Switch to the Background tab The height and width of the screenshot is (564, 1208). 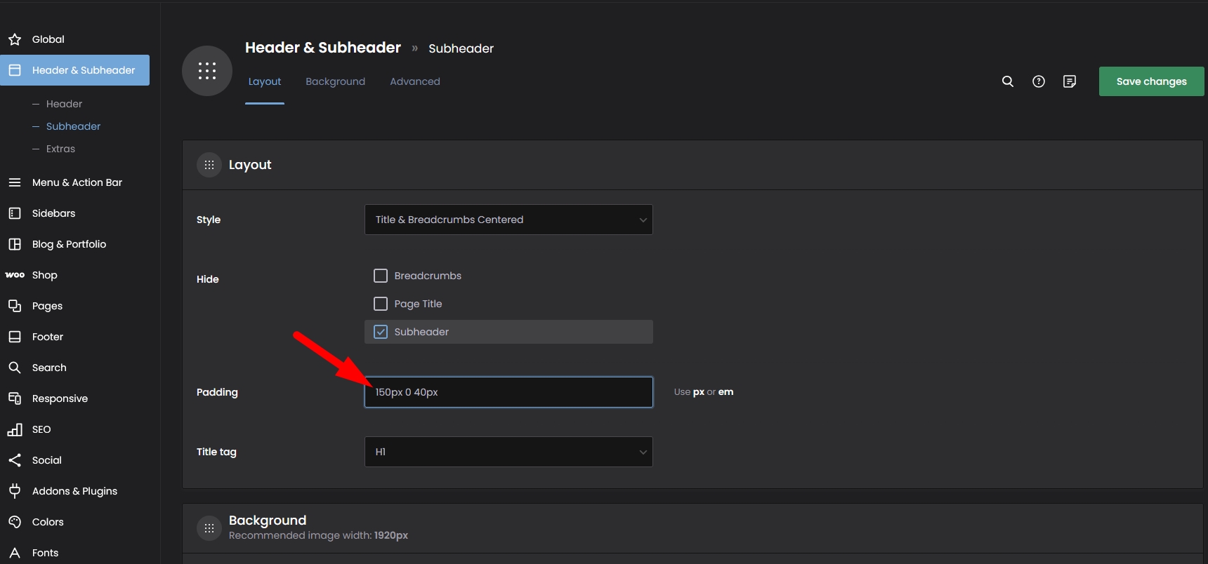click(335, 81)
